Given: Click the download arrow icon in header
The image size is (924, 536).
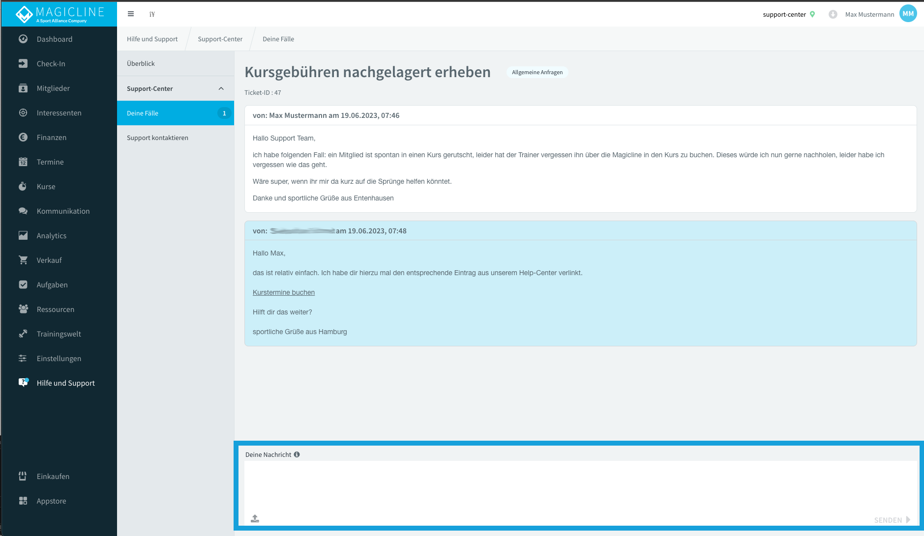Looking at the screenshot, I should [x=833, y=14].
